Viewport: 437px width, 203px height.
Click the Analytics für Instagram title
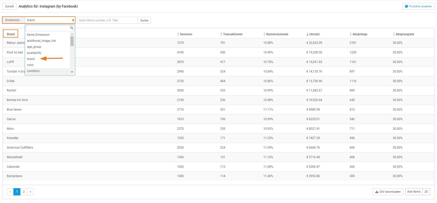(48, 6)
